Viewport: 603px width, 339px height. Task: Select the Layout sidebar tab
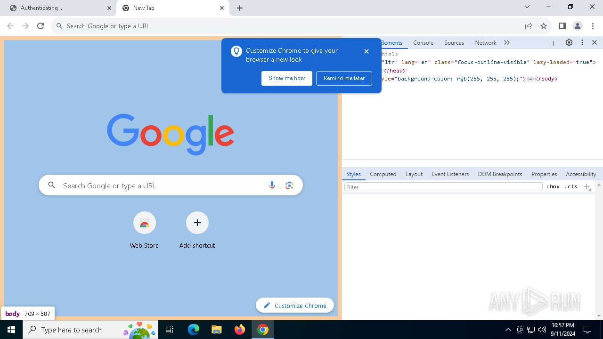pos(414,174)
